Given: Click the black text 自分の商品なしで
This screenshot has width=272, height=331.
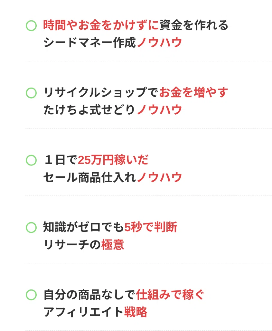Looking at the screenshot, I should click(89, 295).
